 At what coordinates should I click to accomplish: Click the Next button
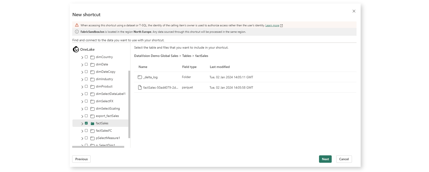(325, 159)
